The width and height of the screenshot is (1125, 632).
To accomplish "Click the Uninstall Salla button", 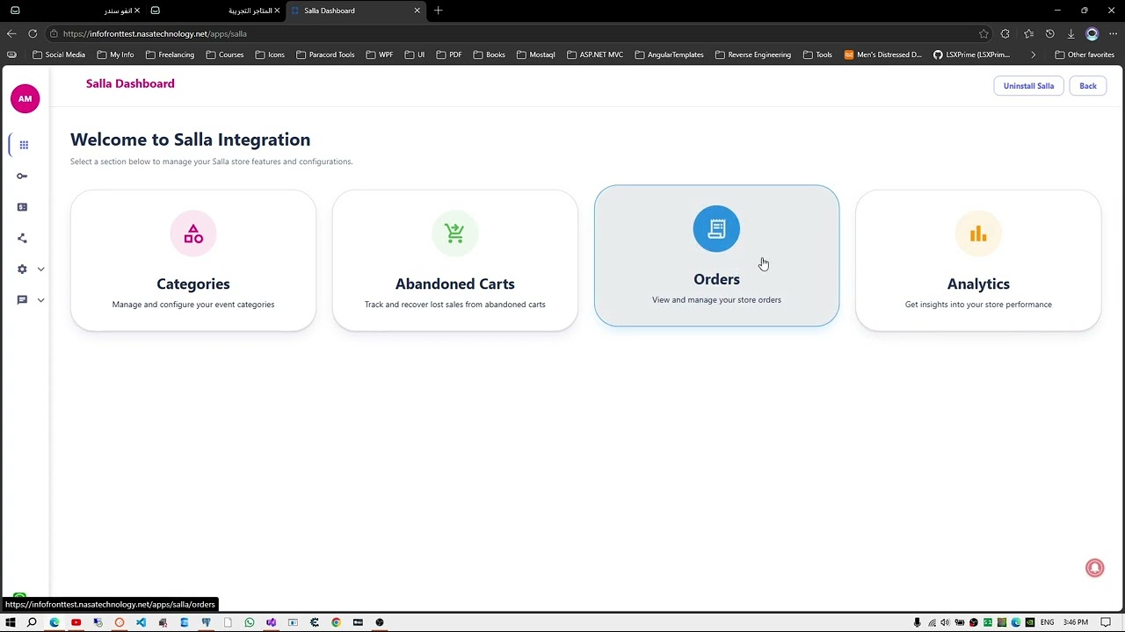I will click(1028, 86).
